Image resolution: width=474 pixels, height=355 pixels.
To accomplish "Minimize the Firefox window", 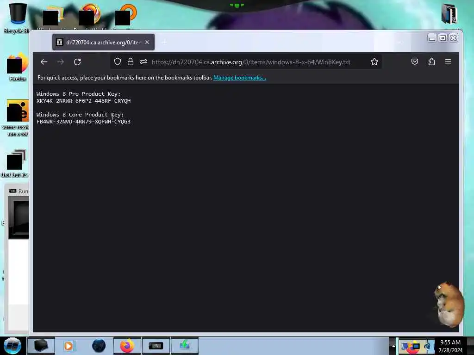I will [432, 38].
